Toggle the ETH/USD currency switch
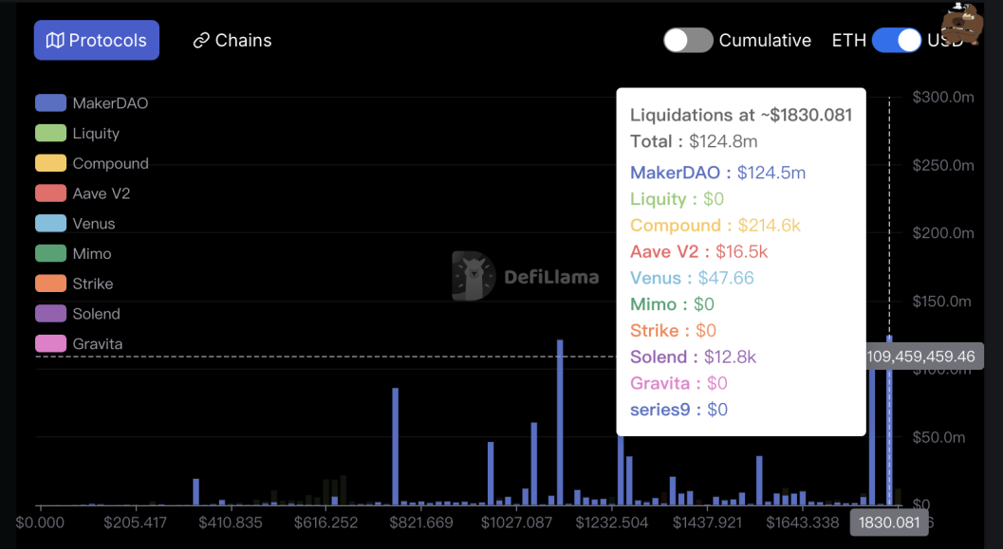The width and height of the screenshot is (1003, 549). tap(896, 40)
